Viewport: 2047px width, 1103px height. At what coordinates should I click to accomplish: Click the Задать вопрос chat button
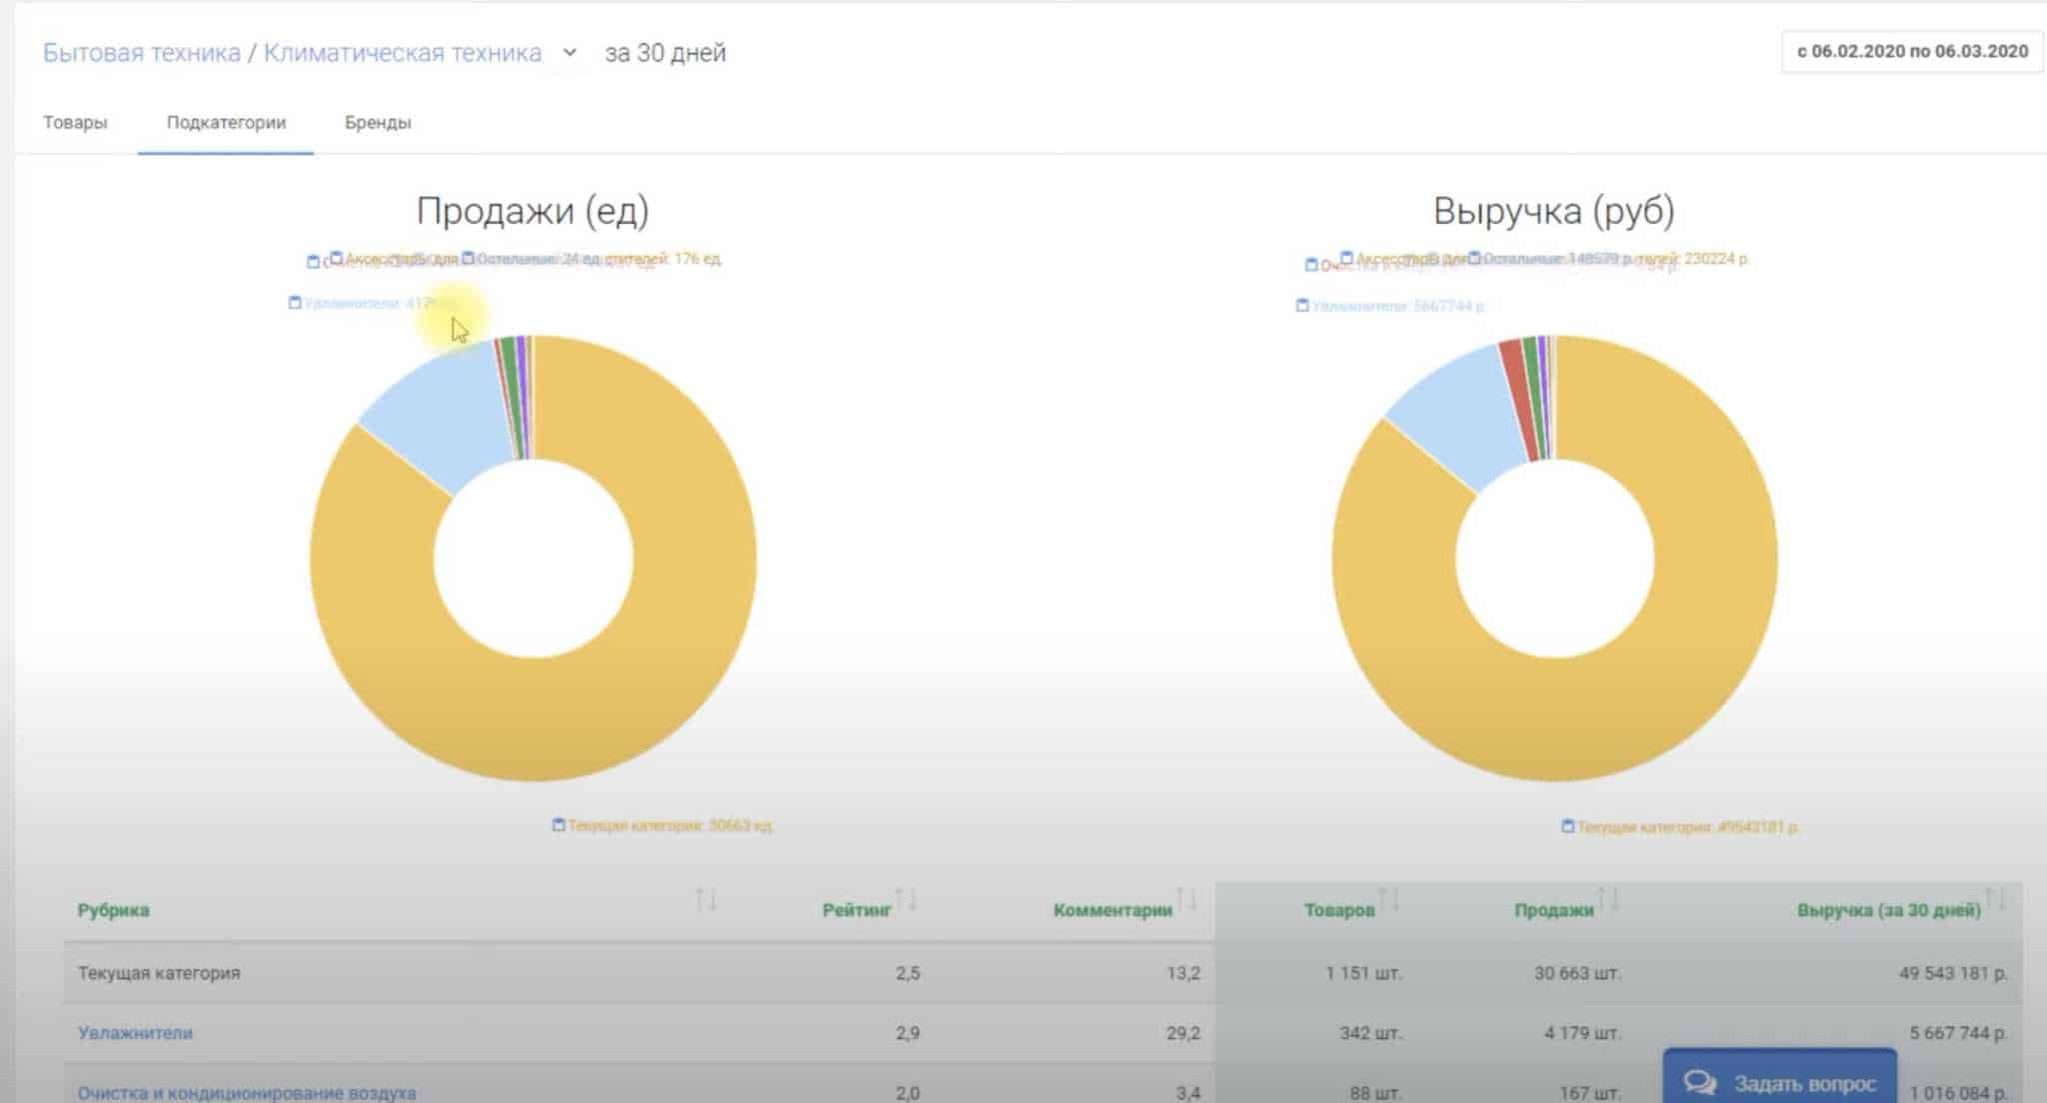1780,1077
